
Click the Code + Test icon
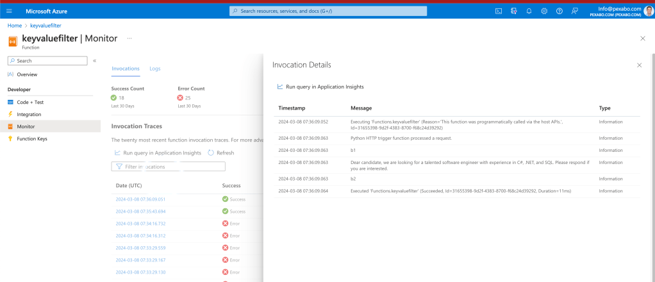(x=10, y=102)
